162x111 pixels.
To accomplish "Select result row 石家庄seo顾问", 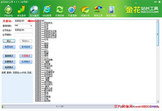I will tap(42, 52).
